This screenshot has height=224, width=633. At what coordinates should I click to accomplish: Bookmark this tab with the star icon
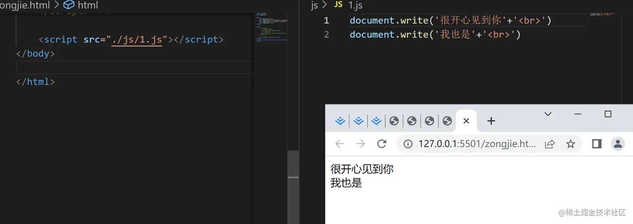tap(571, 144)
